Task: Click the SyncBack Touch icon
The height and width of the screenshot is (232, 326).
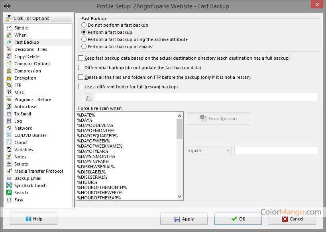Action: click(x=9, y=185)
